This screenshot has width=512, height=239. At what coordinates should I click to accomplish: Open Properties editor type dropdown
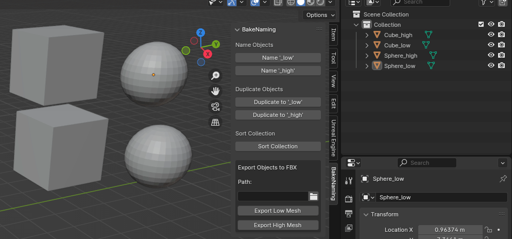click(353, 163)
